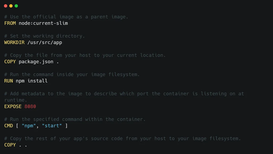
Task: Click the CMD instruction keyword
Action: [x=9, y=126]
